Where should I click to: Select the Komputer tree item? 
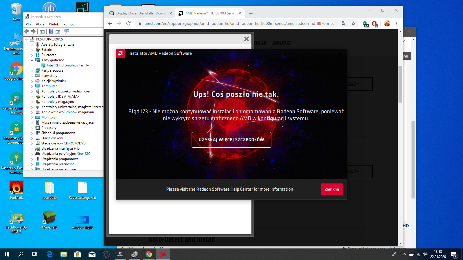pyautogui.click(x=49, y=86)
